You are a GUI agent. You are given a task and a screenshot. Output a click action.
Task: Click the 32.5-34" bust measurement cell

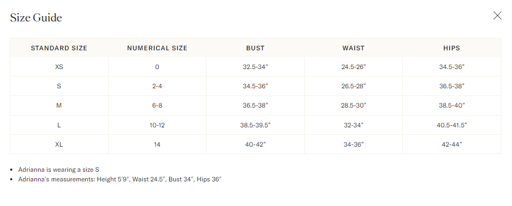pos(255,67)
